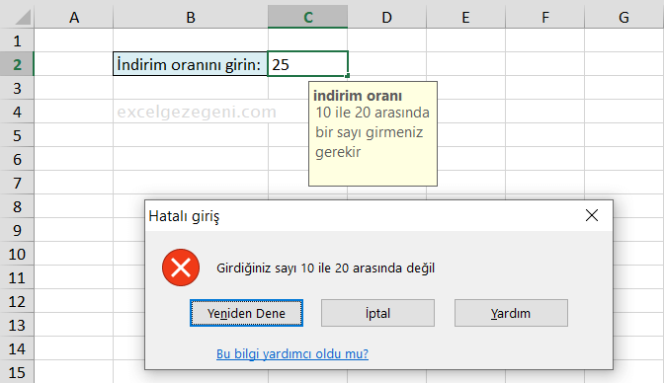Select row 7 header
This screenshot has height=383, width=664.
point(17,183)
